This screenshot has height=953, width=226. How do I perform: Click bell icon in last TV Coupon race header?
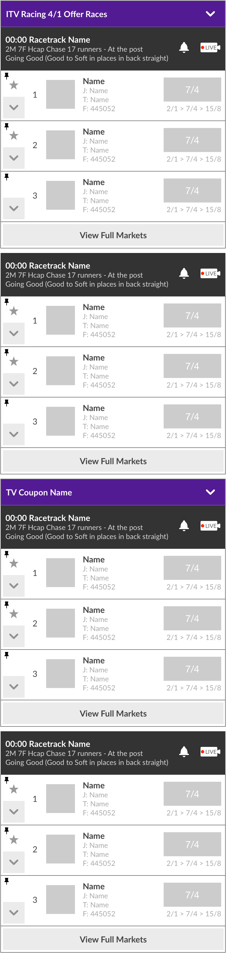click(184, 751)
